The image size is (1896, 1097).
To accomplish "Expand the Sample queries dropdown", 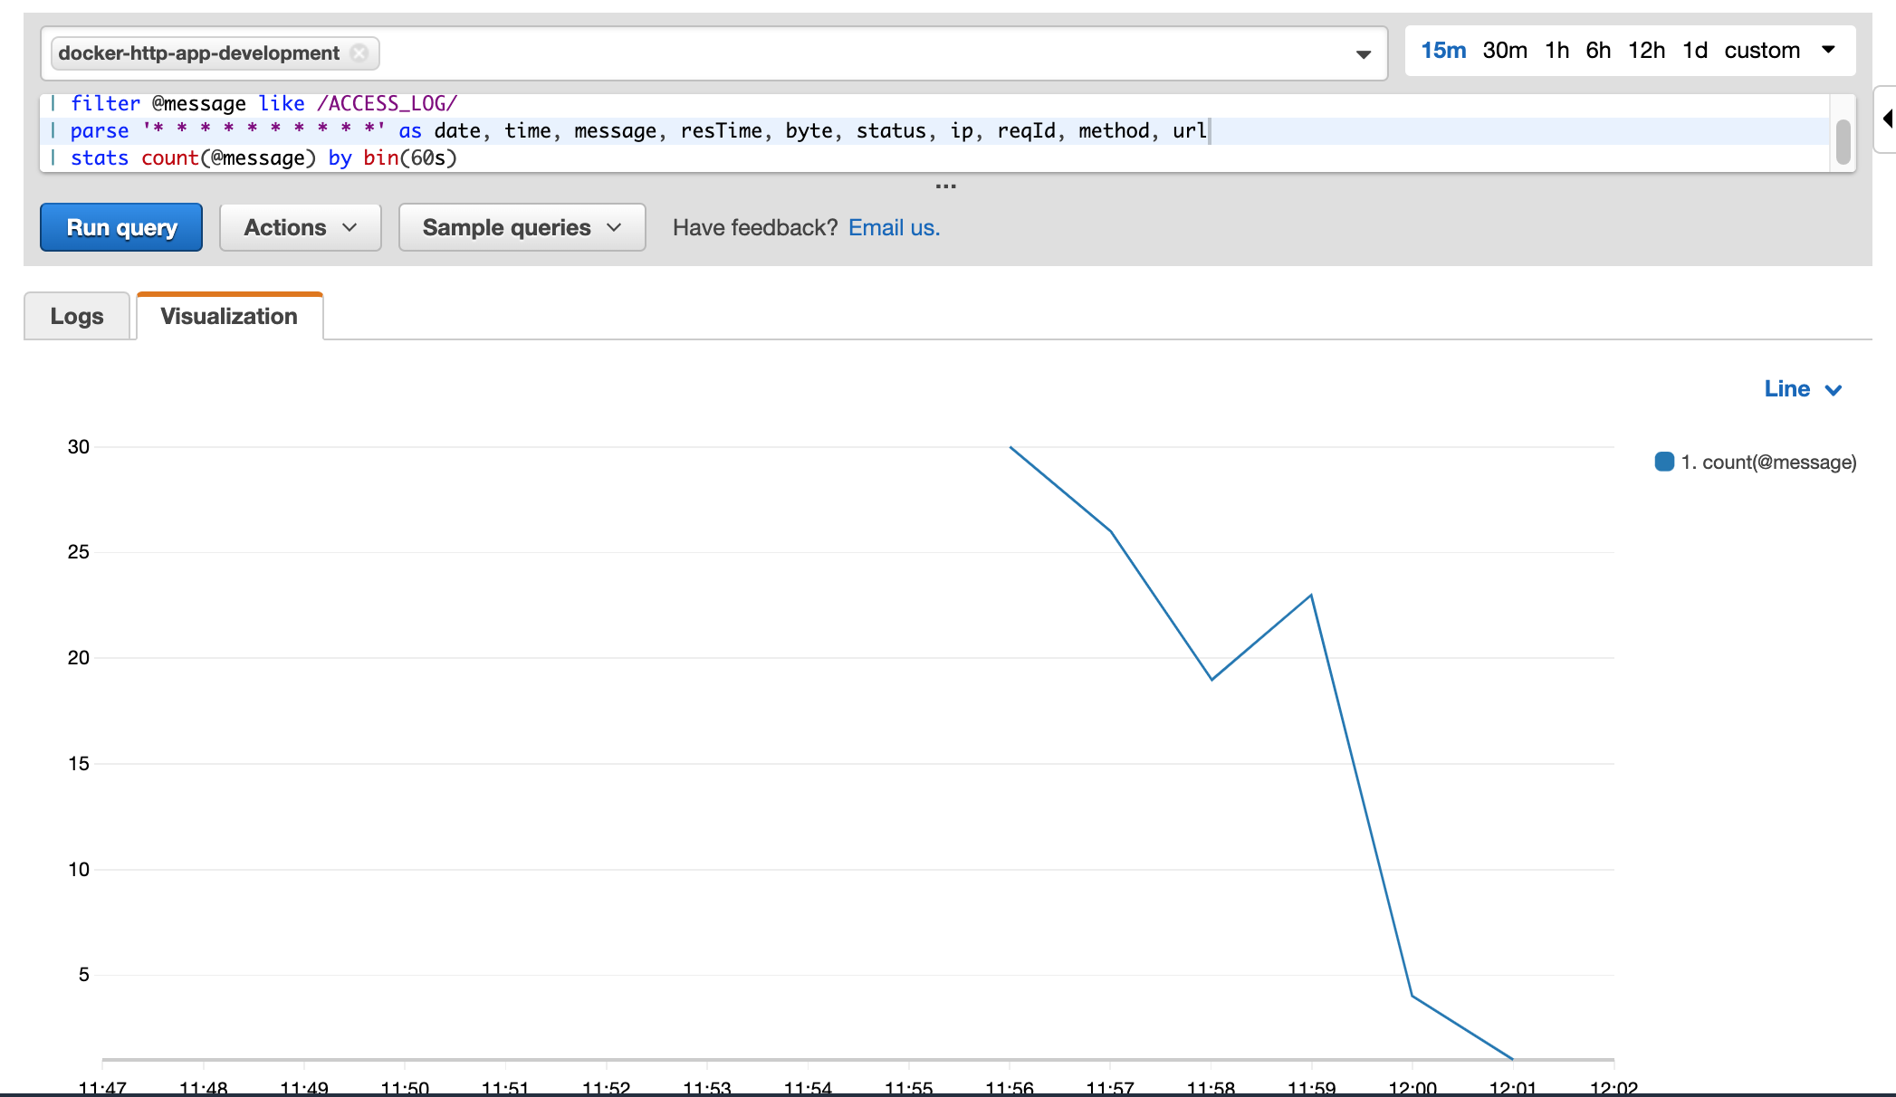I will [x=522, y=227].
